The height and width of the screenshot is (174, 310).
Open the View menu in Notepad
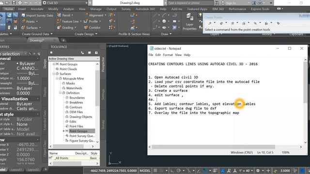click(178, 55)
